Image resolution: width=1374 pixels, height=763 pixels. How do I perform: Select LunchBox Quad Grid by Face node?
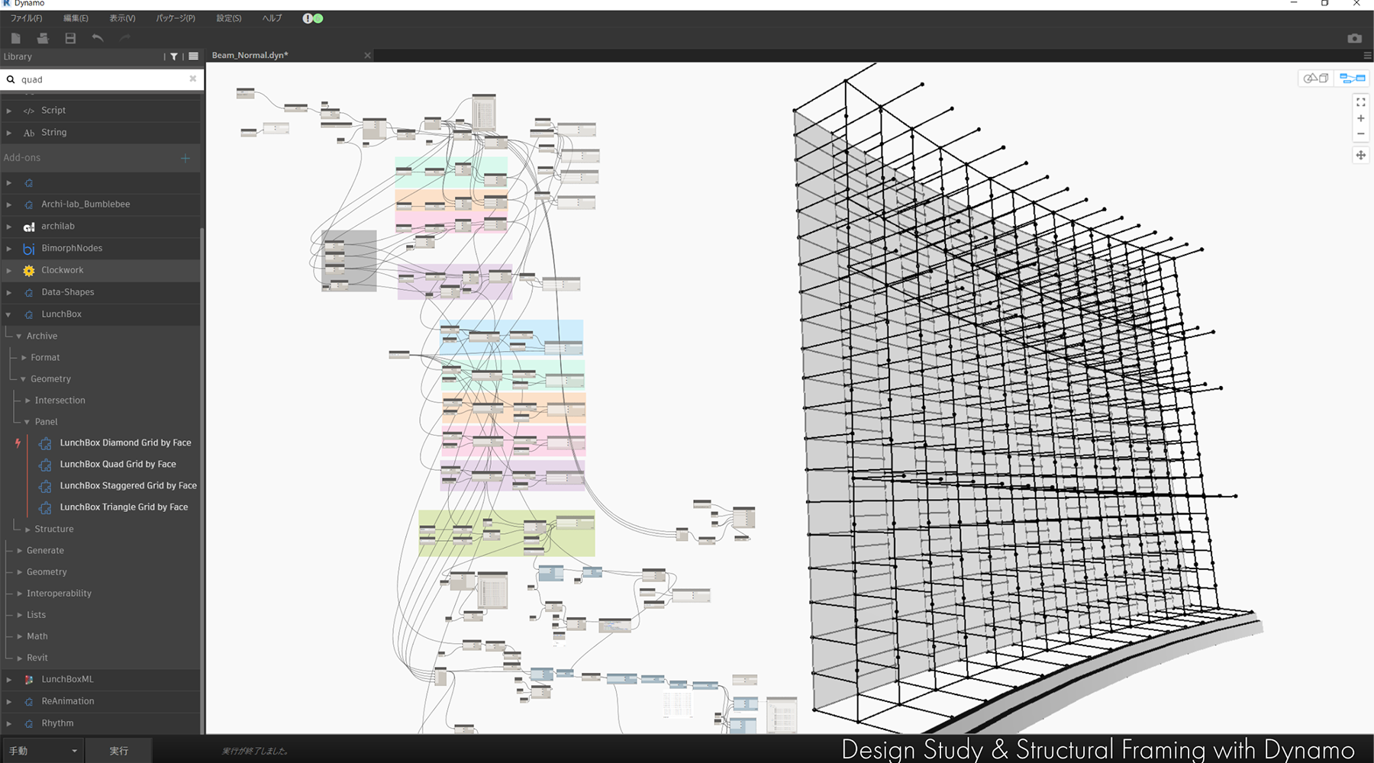click(x=118, y=464)
